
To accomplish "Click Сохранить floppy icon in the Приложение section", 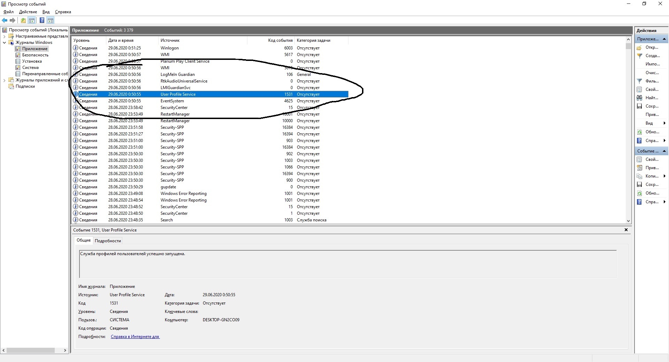I will point(639,106).
